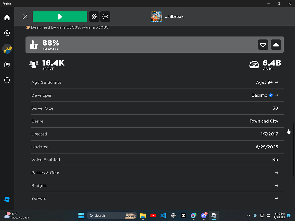The height and width of the screenshot is (221, 295).
Task: Open YouTube from the taskbar
Action: point(153,216)
